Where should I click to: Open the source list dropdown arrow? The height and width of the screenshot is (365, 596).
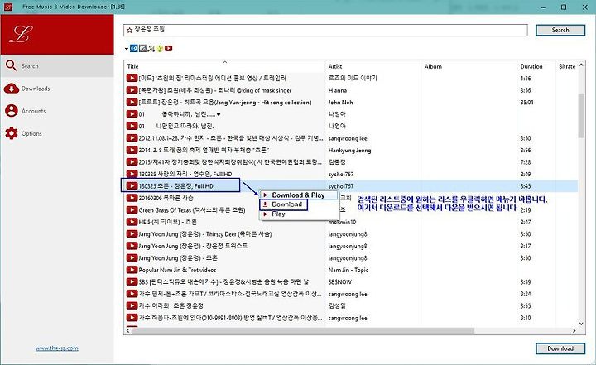[x=126, y=49]
